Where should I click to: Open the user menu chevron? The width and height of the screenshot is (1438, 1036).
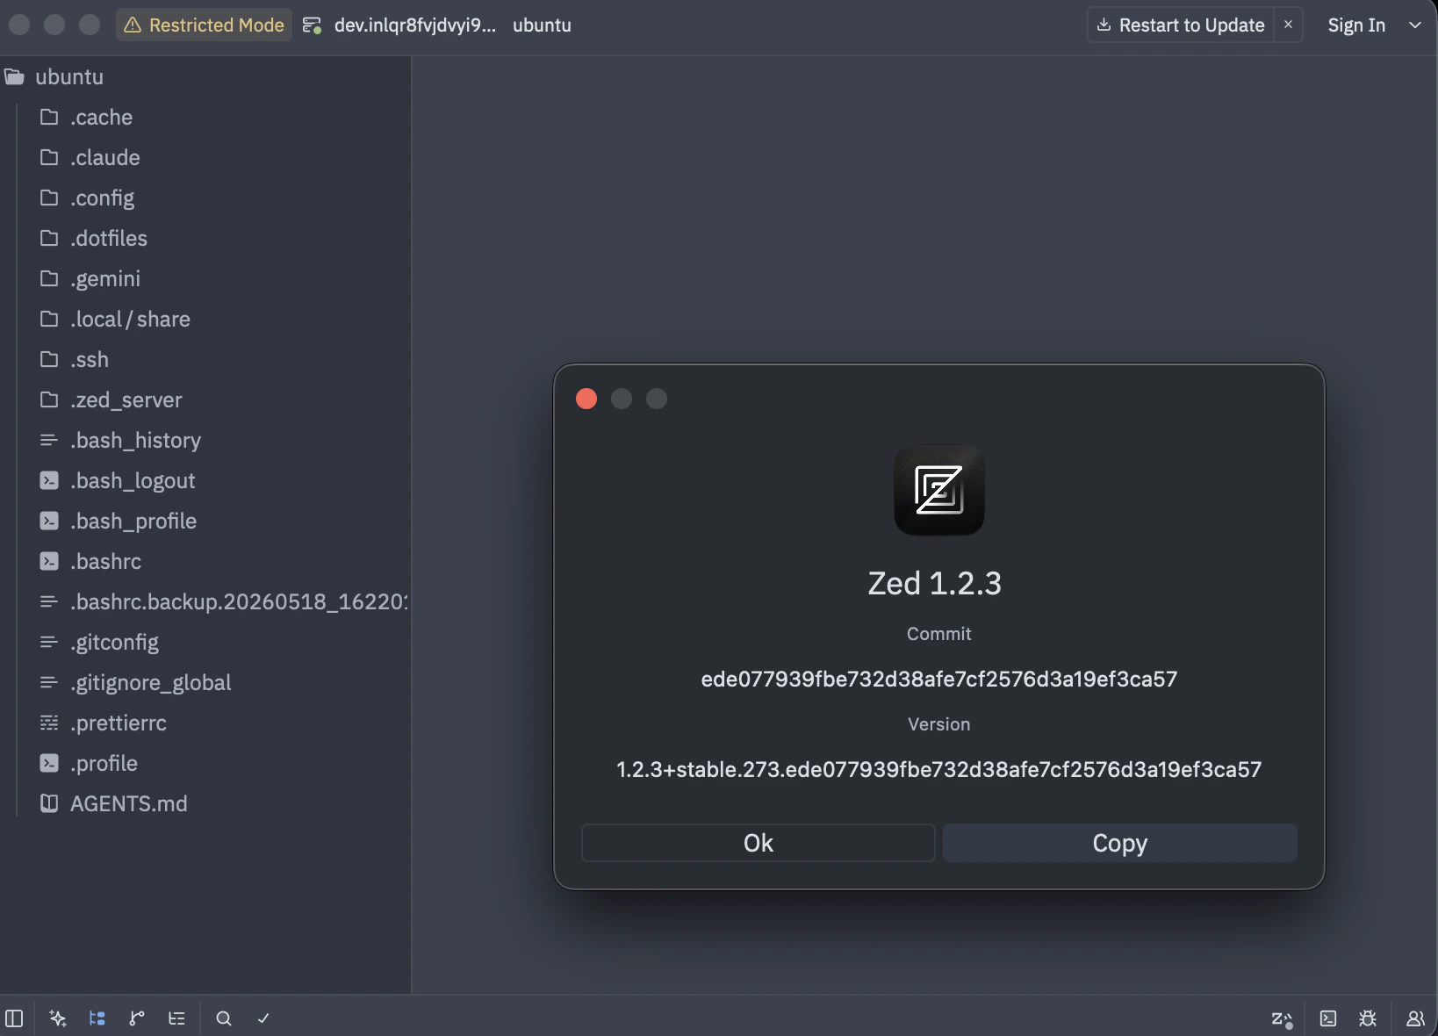(1415, 25)
